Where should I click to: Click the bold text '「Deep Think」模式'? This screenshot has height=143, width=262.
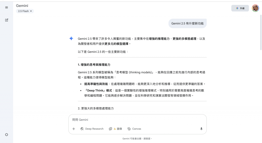click(98, 90)
